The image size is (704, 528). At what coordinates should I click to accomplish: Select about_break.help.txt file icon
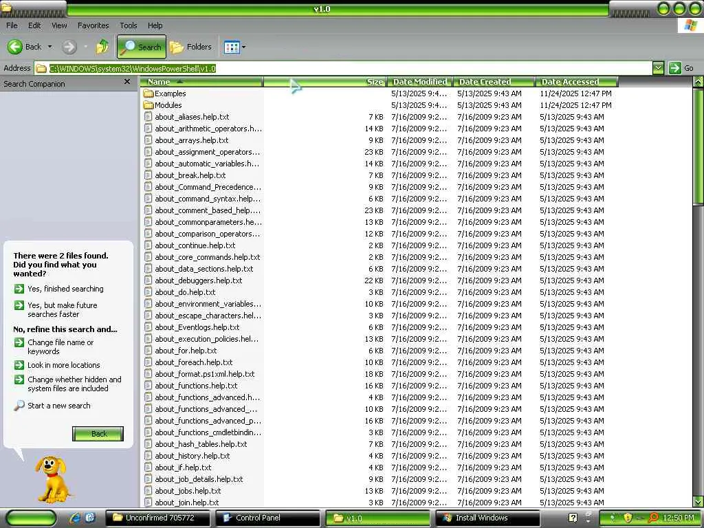tap(148, 175)
